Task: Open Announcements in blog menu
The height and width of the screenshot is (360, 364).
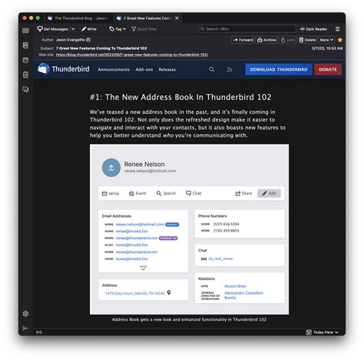Action: click(114, 69)
